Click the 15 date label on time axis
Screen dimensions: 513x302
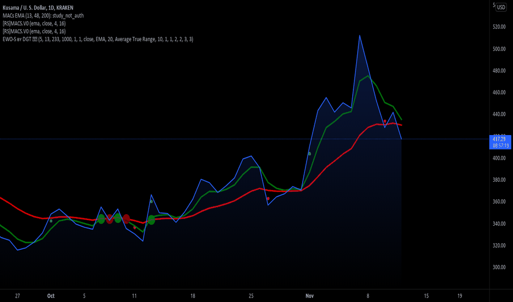pos(426,296)
